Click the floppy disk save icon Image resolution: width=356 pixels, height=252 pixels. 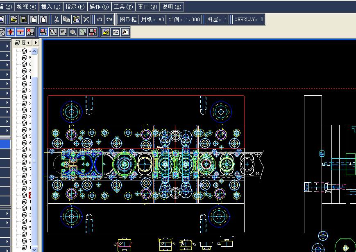point(24,20)
